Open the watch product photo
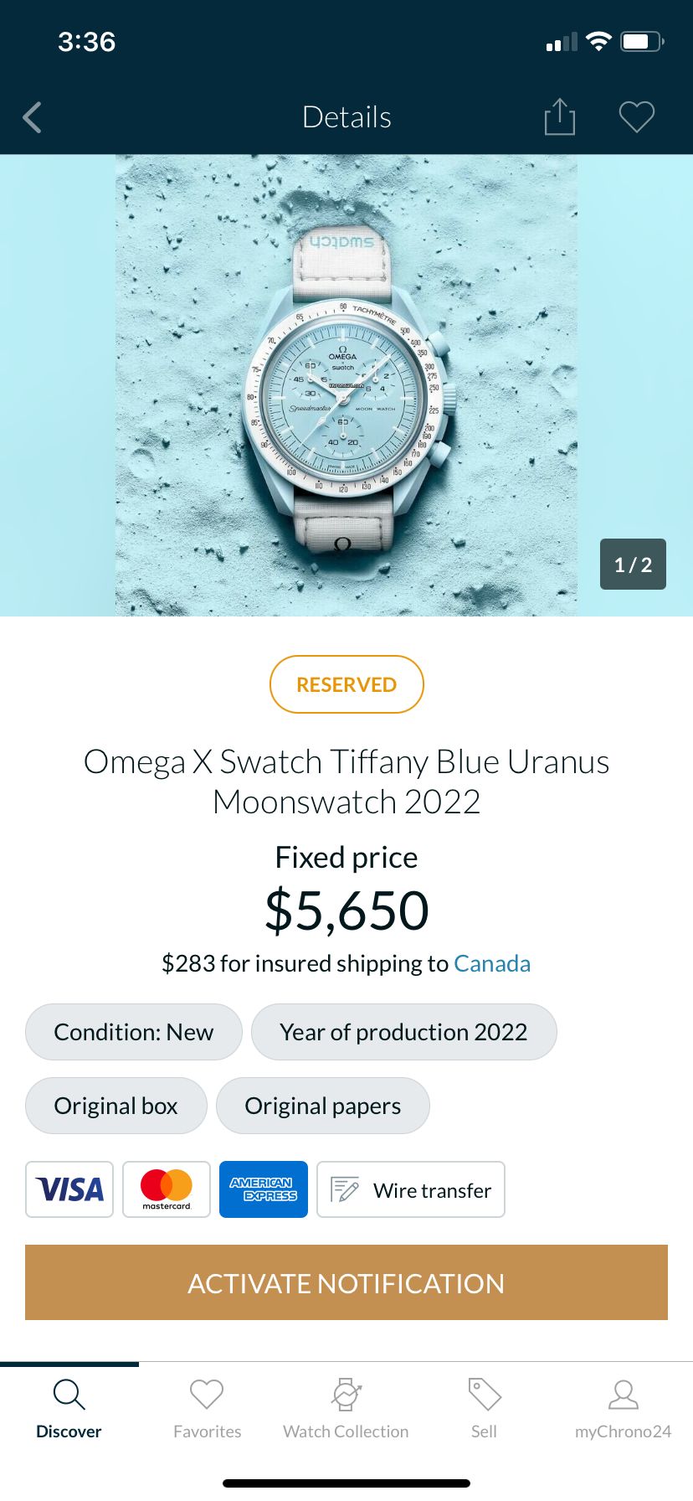693x1501 pixels. point(346,385)
